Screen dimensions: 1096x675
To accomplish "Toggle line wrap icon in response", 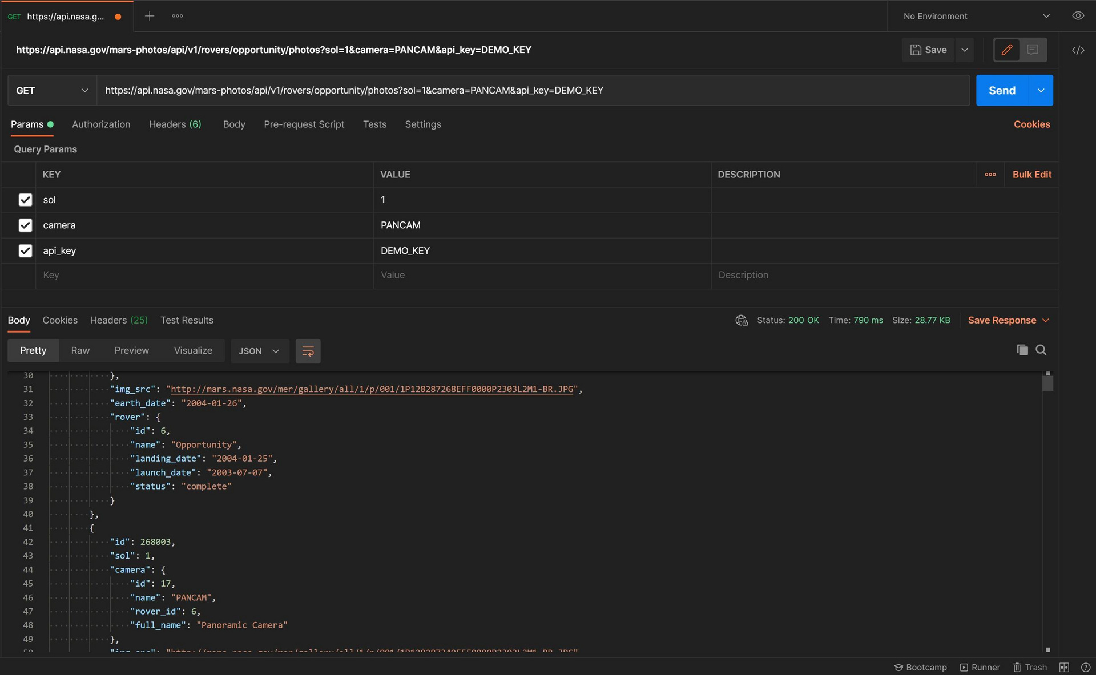I will (308, 351).
